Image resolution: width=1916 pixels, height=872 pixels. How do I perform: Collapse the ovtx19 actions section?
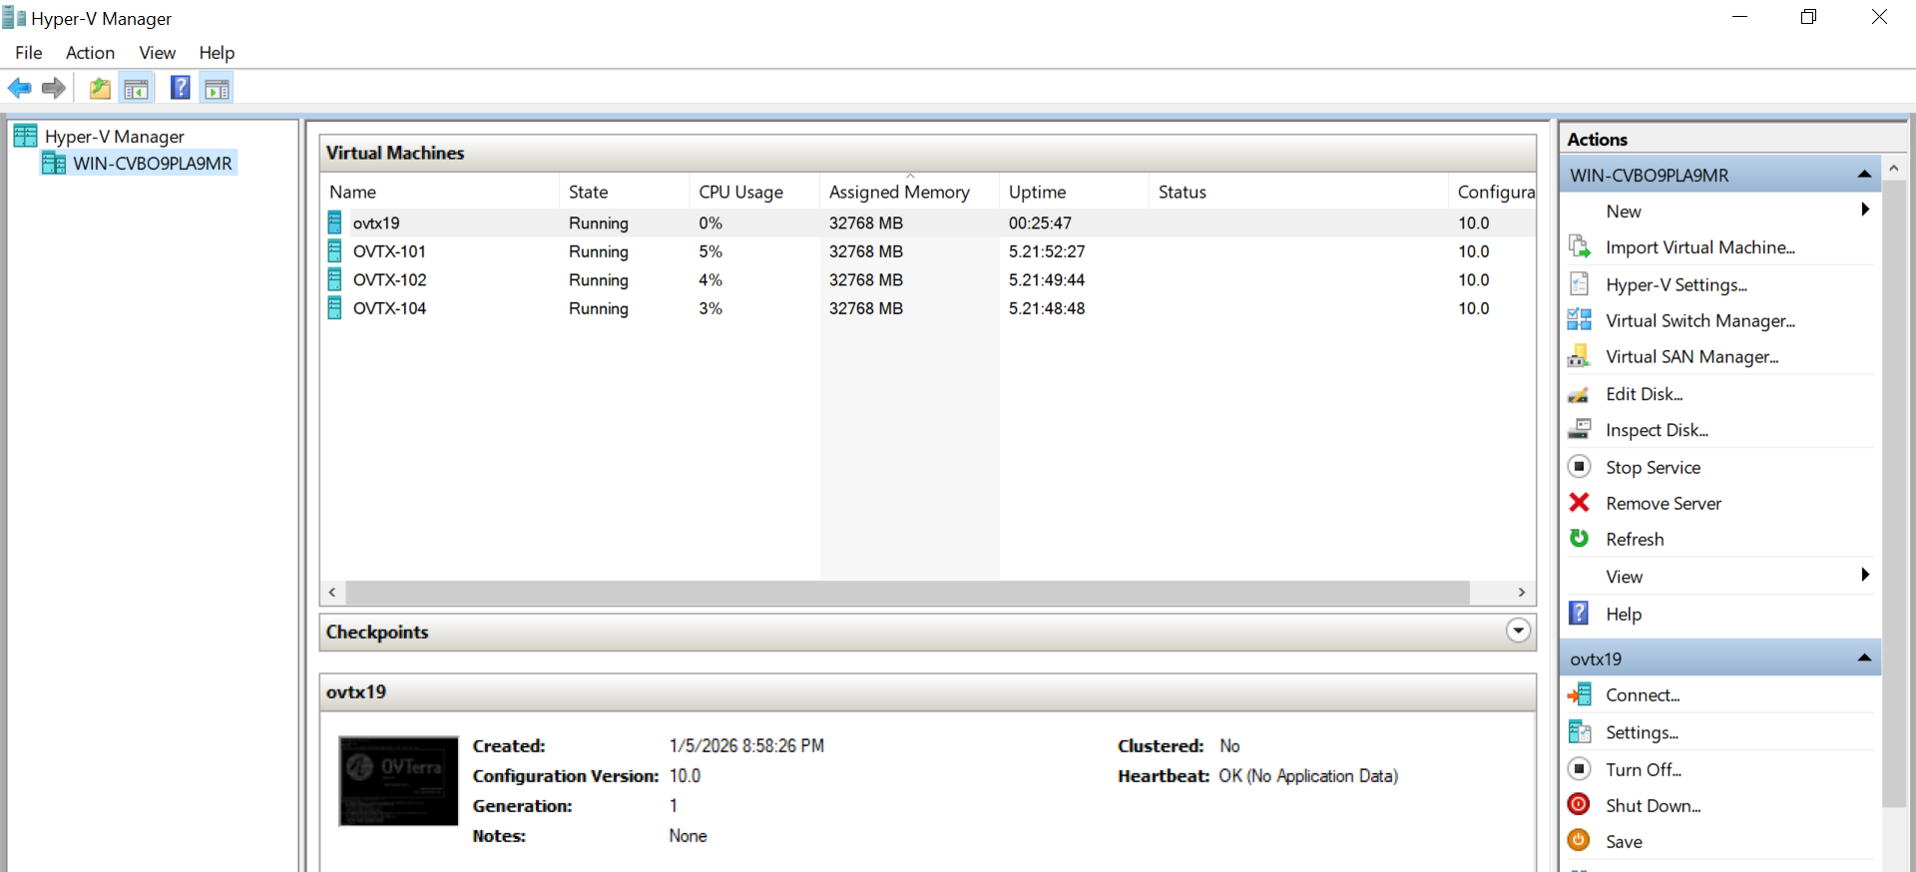pyautogui.click(x=1864, y=658)
